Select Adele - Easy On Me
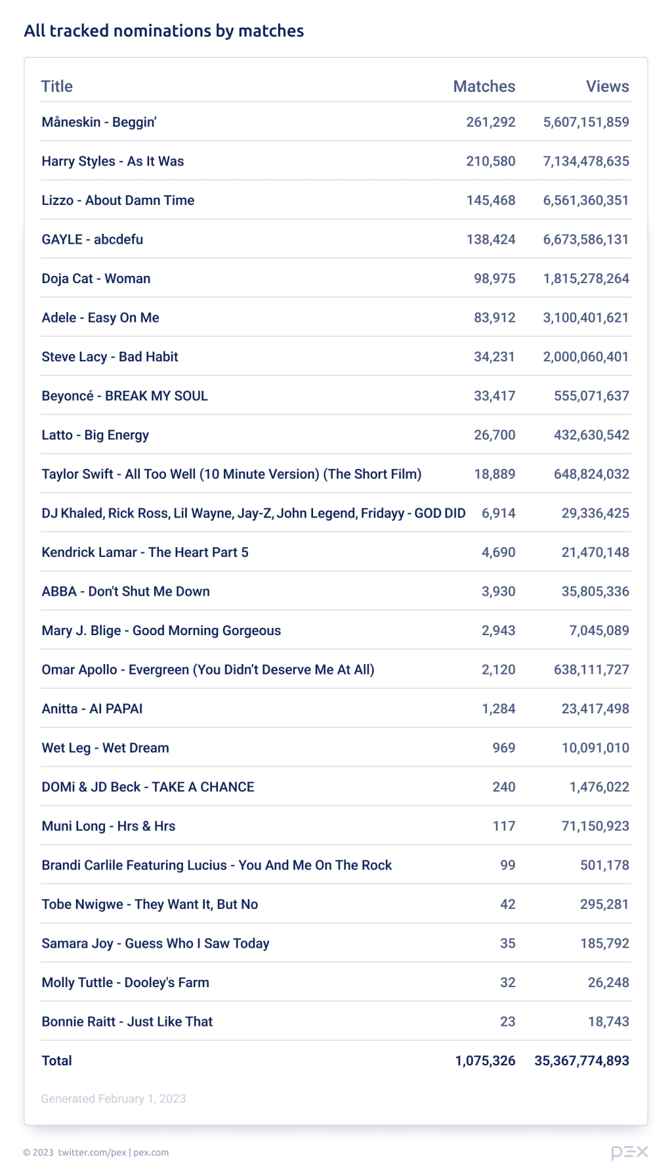This screenshot has width=672, height=1175. coord(100,318)
